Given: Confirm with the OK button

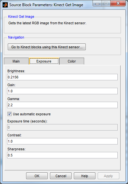Looking at the screenshot, I should (x=37, y=176).
